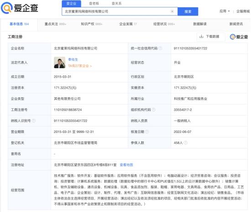Select the 实缴资本 value 171.3224万(元)

[x=185, y=88]
